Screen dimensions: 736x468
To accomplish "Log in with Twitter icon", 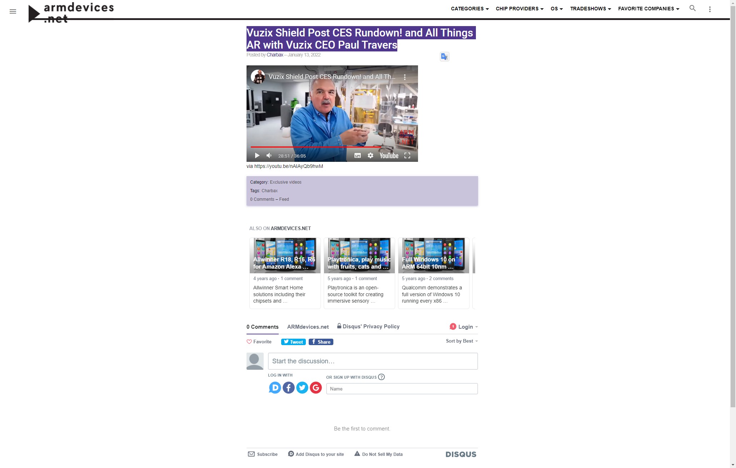I will tap(302, 388).
